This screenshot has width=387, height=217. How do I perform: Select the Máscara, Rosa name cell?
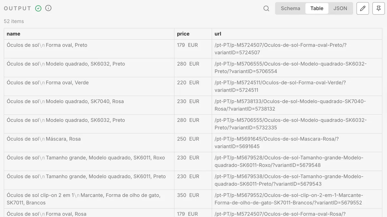[44, 139]
